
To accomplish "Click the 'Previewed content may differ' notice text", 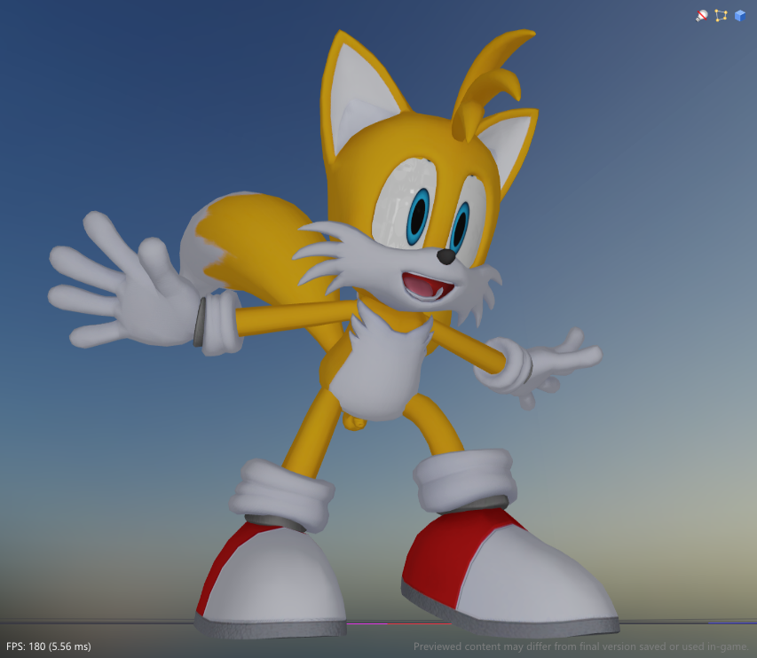I will [580, 646].
